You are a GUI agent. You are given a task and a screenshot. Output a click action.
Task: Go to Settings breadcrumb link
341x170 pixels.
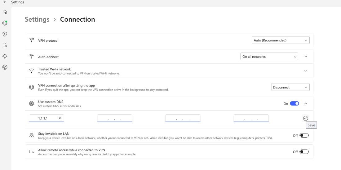tap(37, 19)
